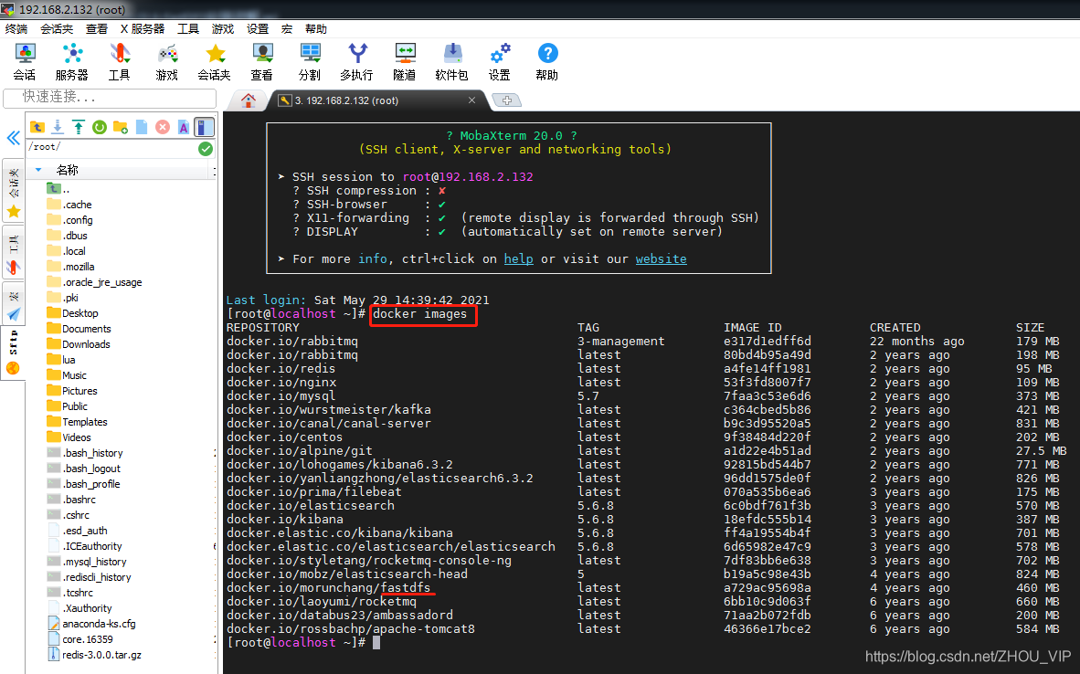Image resolution: width=1080 pixels, height=674 pixels.
Task: Select the .bashrc file
Action: [71, 500]
